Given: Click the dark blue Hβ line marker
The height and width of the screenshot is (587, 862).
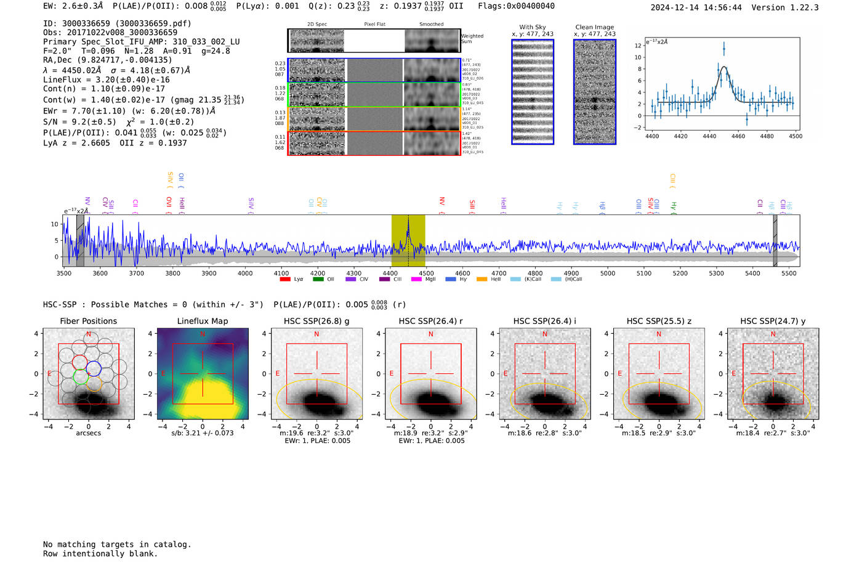Looking at the screenshot, I should (602, 208).
